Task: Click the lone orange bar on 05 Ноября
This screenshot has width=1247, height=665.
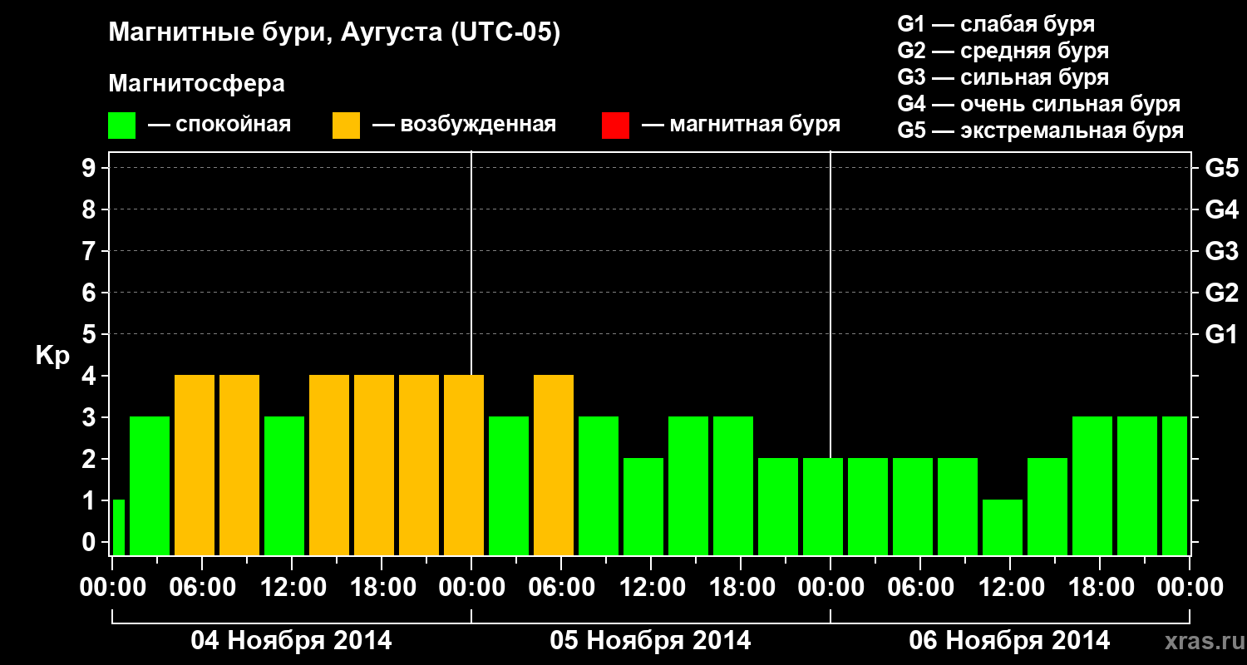Action: (554, 465)
